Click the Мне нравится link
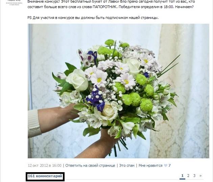Image resolution: width=213 pixels, height=182 pixels. pyautogui.click(x=150, y=165)
